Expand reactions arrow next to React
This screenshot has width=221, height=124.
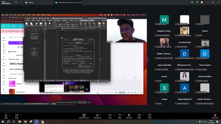tap(123, 115)
